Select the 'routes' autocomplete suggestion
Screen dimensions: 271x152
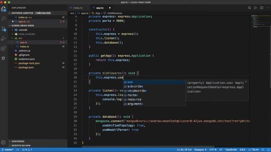pyautogui.click(x=154, y=95)
